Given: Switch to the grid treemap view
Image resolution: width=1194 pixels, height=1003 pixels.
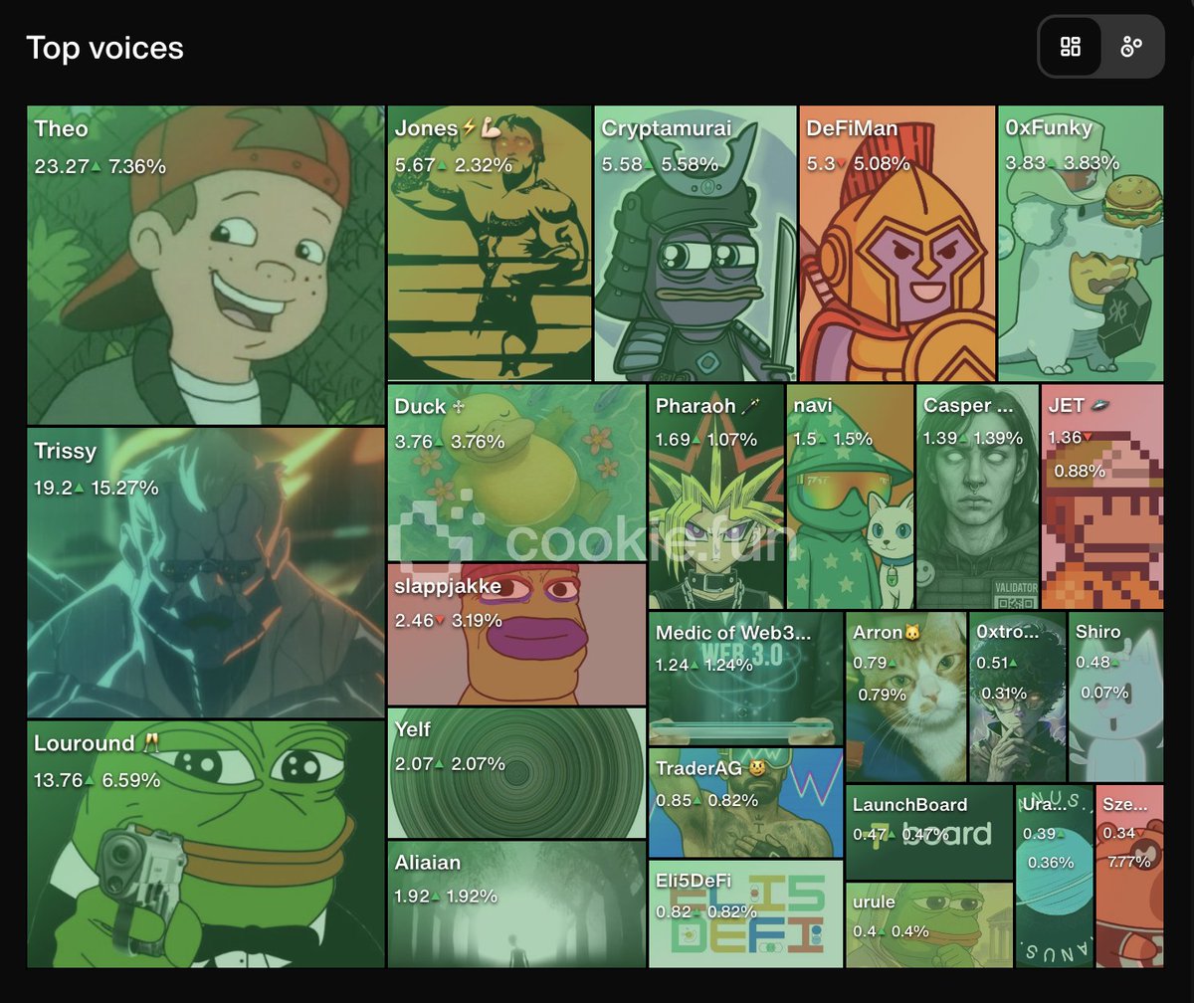Looking at the screenshot, I should click(1071, 47).
